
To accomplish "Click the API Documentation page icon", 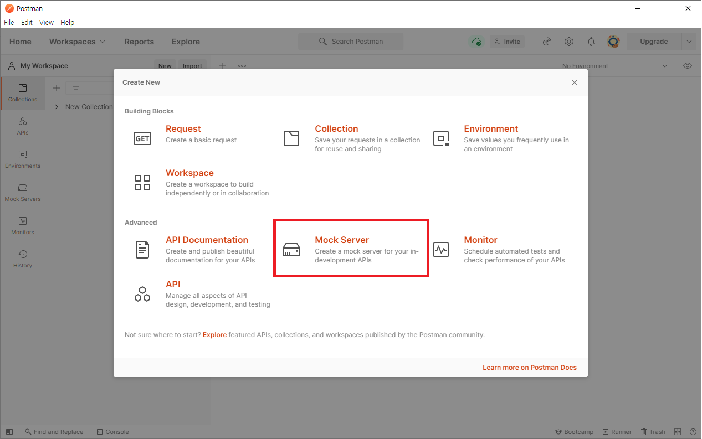I will coord(142,250).
